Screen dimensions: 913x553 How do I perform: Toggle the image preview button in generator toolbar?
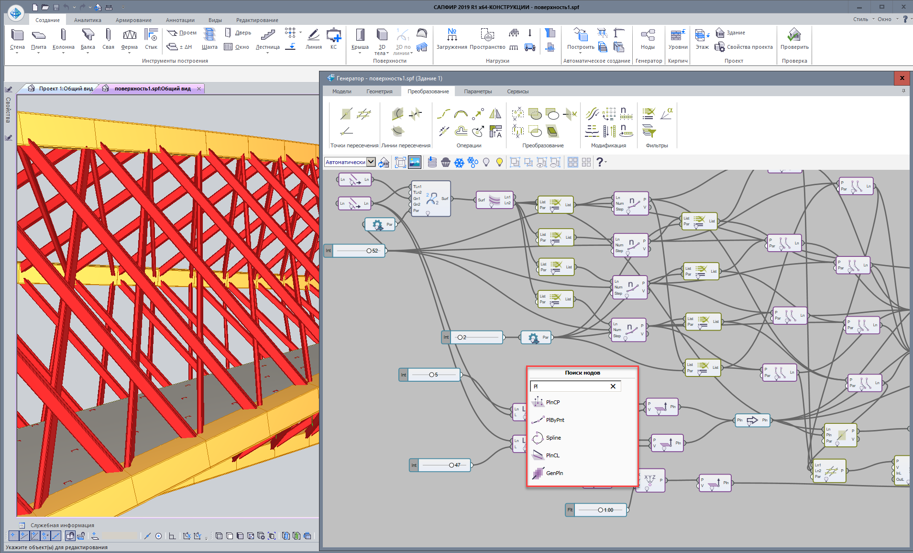tap(415, 163)
